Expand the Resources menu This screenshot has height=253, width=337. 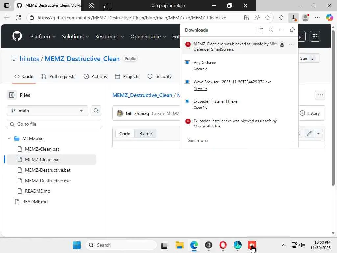[x=110, y=36]
